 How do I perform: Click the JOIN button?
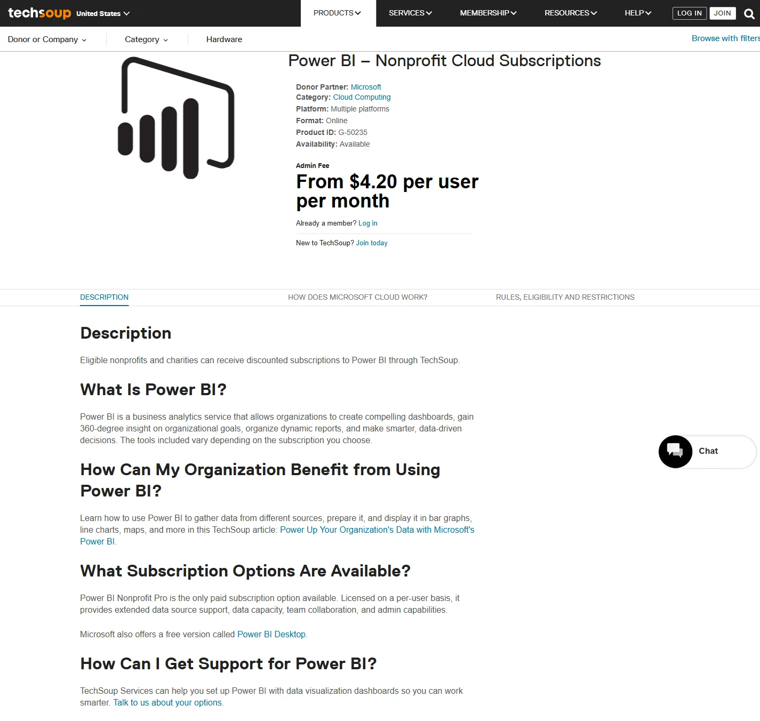pyautogui.click(x=723, y=13)
